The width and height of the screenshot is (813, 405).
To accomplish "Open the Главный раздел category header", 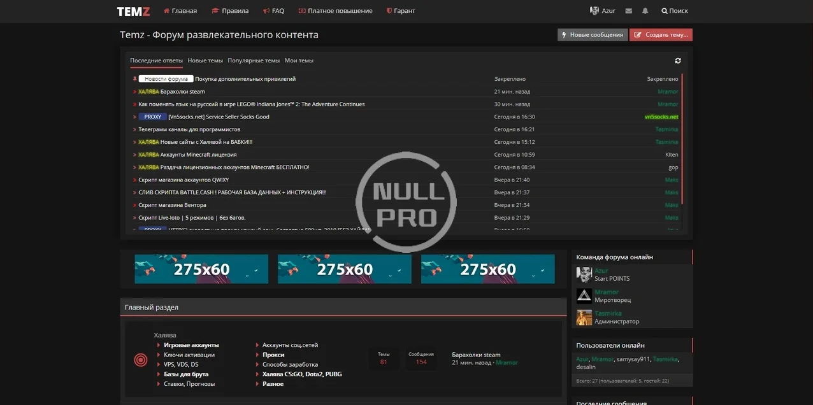I will (x=152, y=307).
